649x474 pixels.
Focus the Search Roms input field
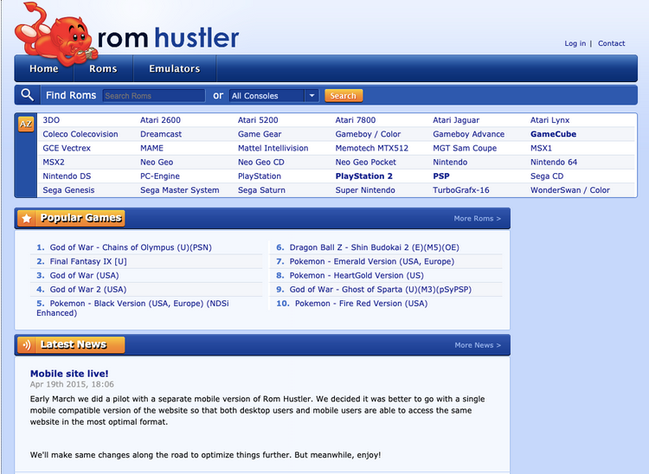(x=153, y=95)
